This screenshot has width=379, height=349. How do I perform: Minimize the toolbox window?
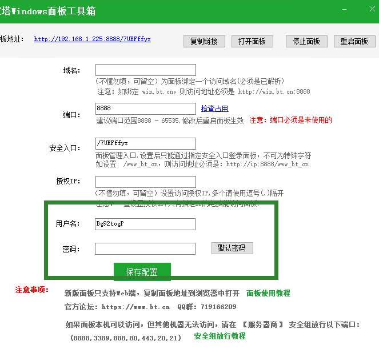pyautogui.click(x=345, y=9)
